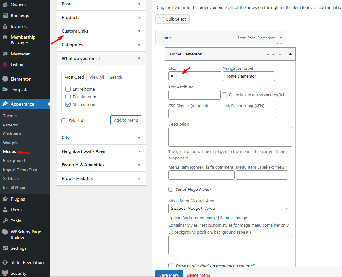The image size is (342, 277).
Task: Click the Invoices money bag icon
Action: pos(5,26)
